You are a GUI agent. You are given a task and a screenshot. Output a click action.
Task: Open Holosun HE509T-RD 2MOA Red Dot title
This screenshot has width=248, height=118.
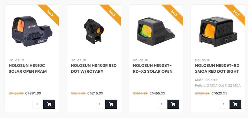click(x=217, y=68)
